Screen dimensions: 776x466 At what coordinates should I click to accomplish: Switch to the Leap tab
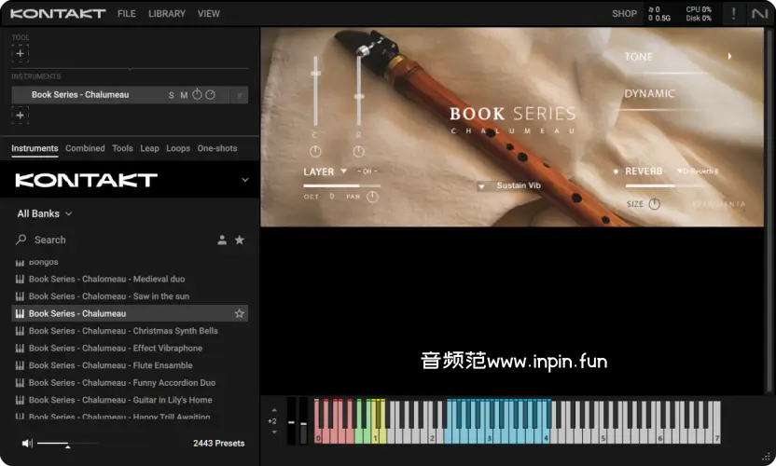click(149, 148)
